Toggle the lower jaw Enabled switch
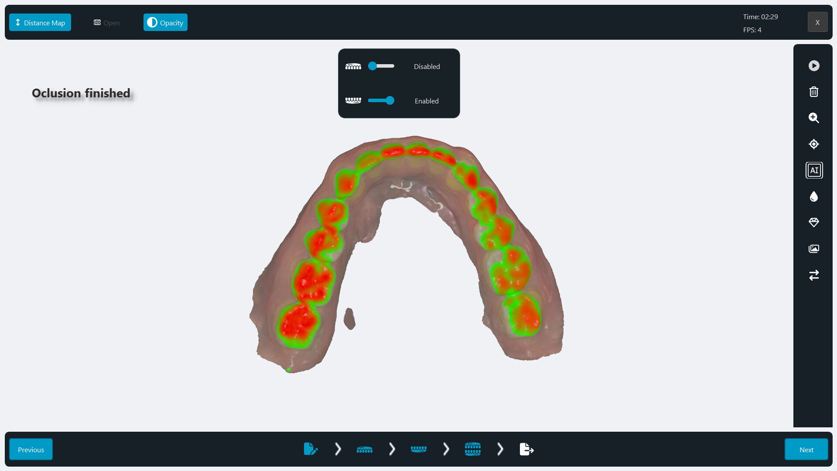 [381, 101]
